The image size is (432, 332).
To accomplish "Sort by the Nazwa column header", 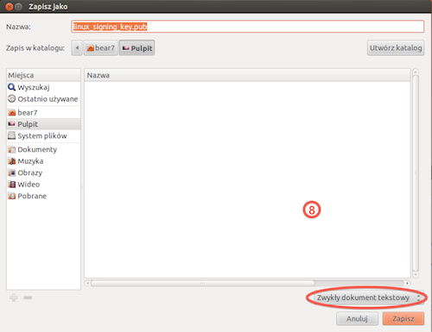I will click(247, 75).
